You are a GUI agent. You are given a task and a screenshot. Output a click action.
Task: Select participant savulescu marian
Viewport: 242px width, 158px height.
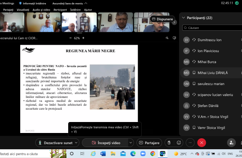coord(211,84)
